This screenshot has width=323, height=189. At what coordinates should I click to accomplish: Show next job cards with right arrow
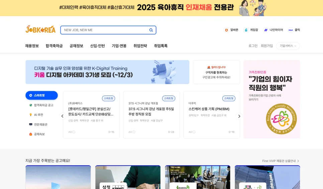[x=239, y=116]
